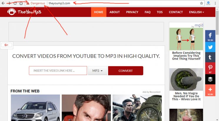This screenshot has width=219, height=121.
Task: Open the FAQ nav item
Action: coord(147,12)
